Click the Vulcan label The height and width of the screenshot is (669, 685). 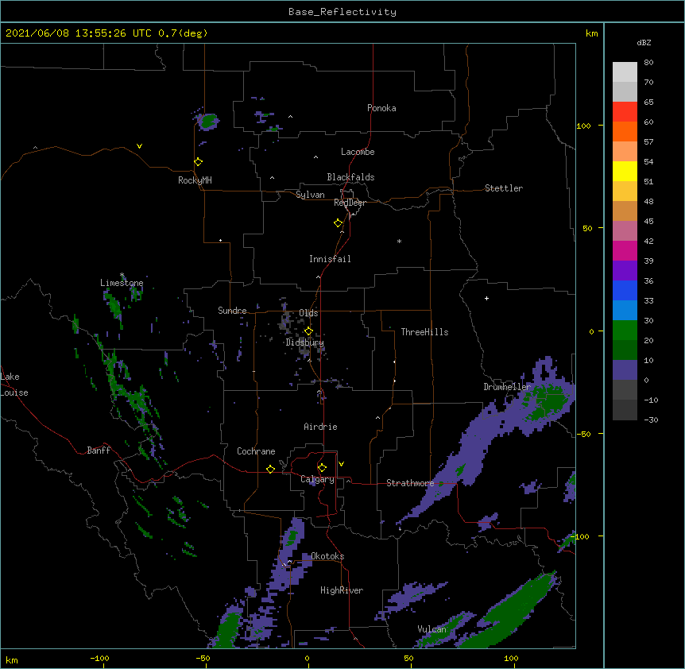click(432, 629)
